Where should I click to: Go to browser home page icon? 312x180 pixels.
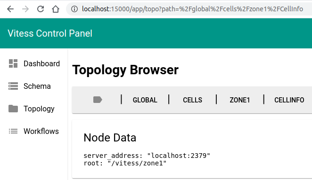(x=56, y=9)
